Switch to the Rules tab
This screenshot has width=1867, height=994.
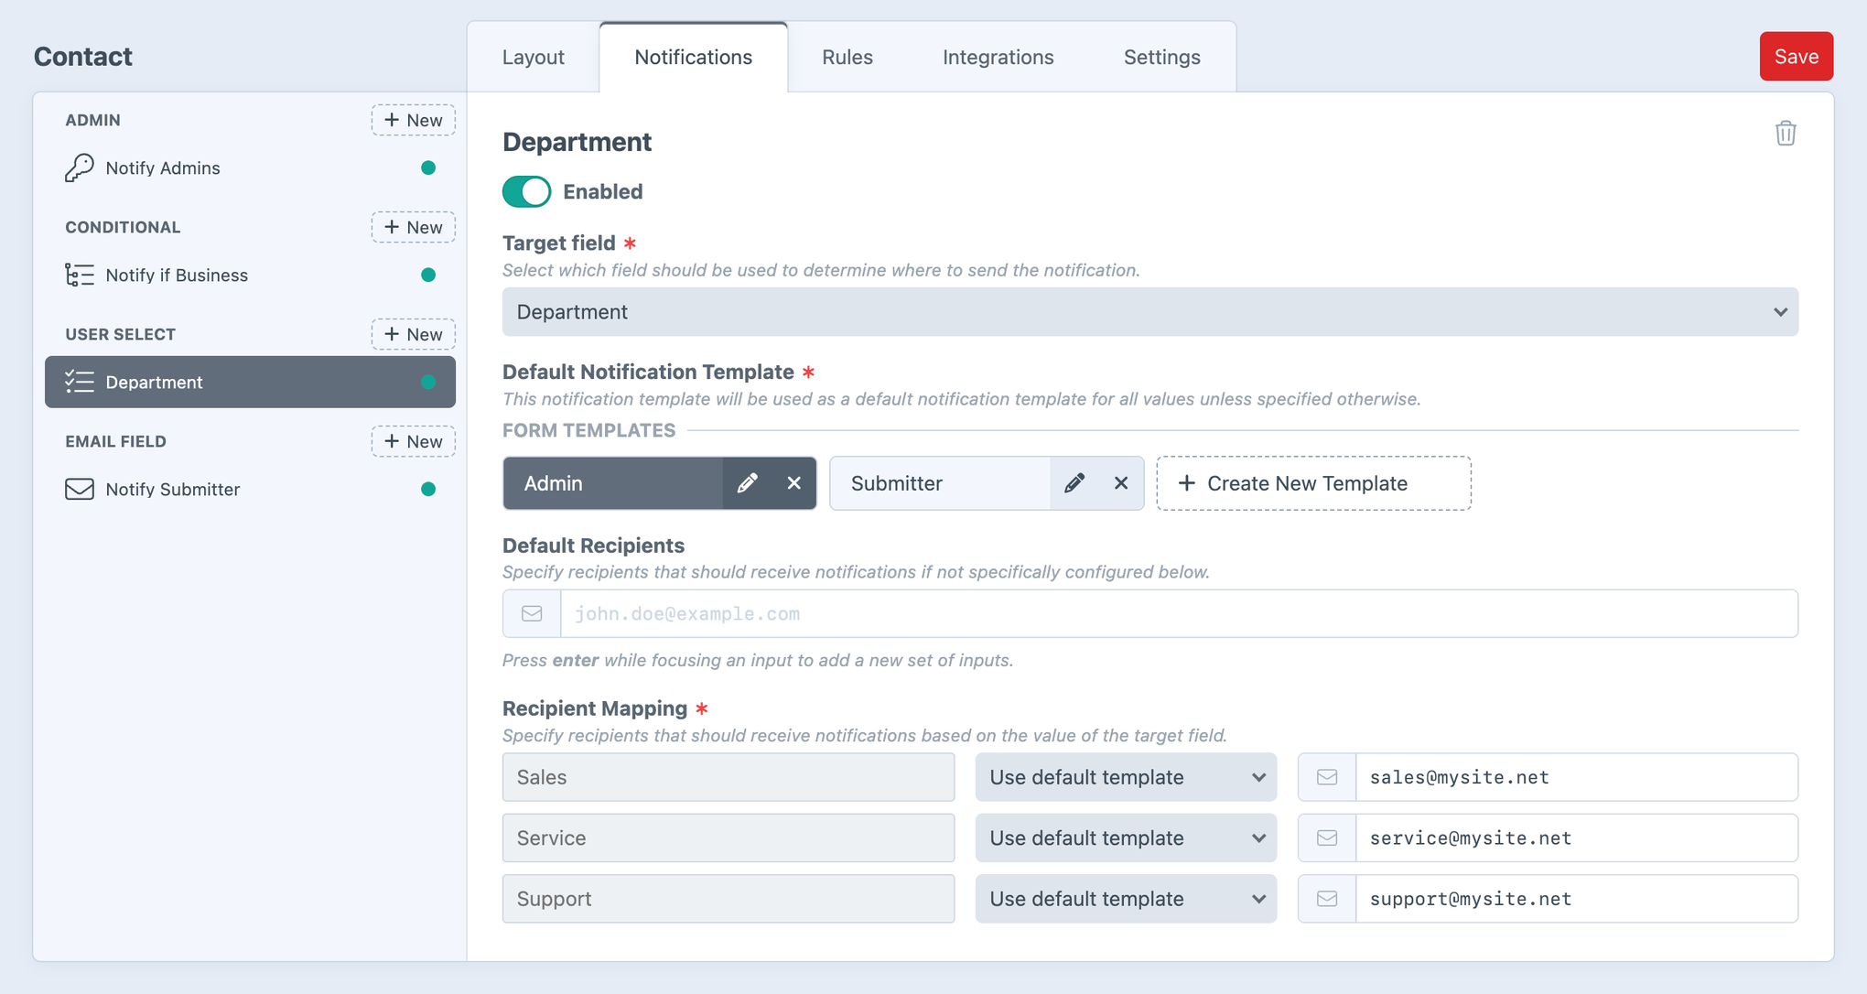847,56
